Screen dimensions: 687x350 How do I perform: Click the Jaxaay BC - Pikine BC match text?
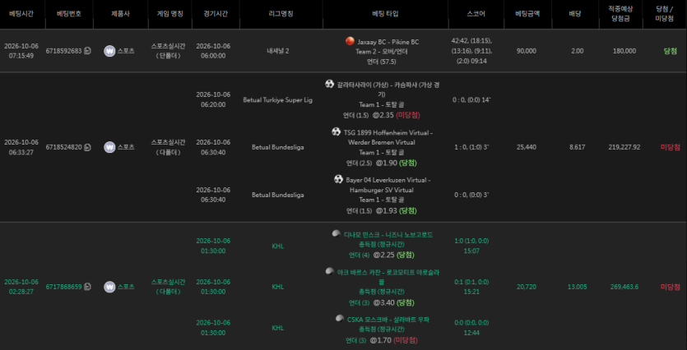click(x=388, y=42)
